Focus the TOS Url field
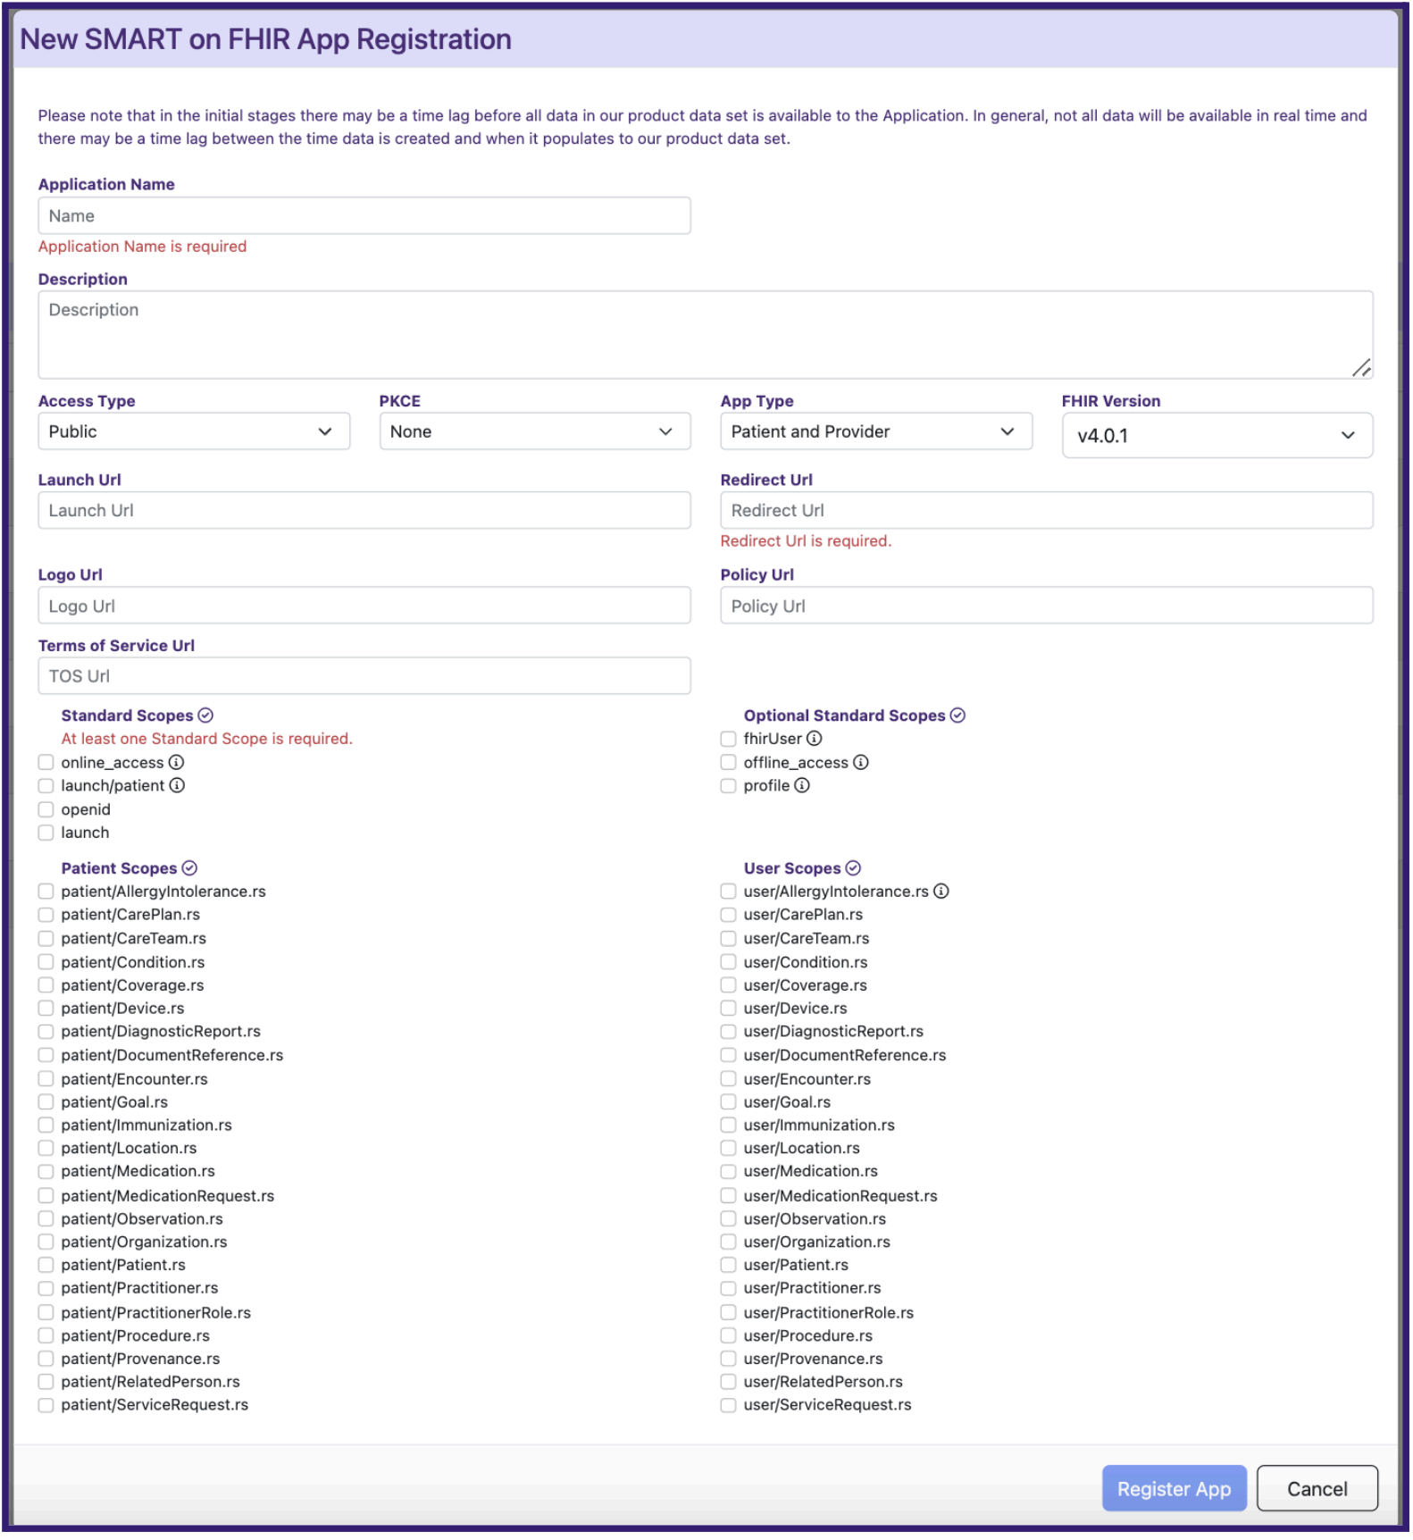Viewport: 1413px width, 1540px height. (364, 677)
